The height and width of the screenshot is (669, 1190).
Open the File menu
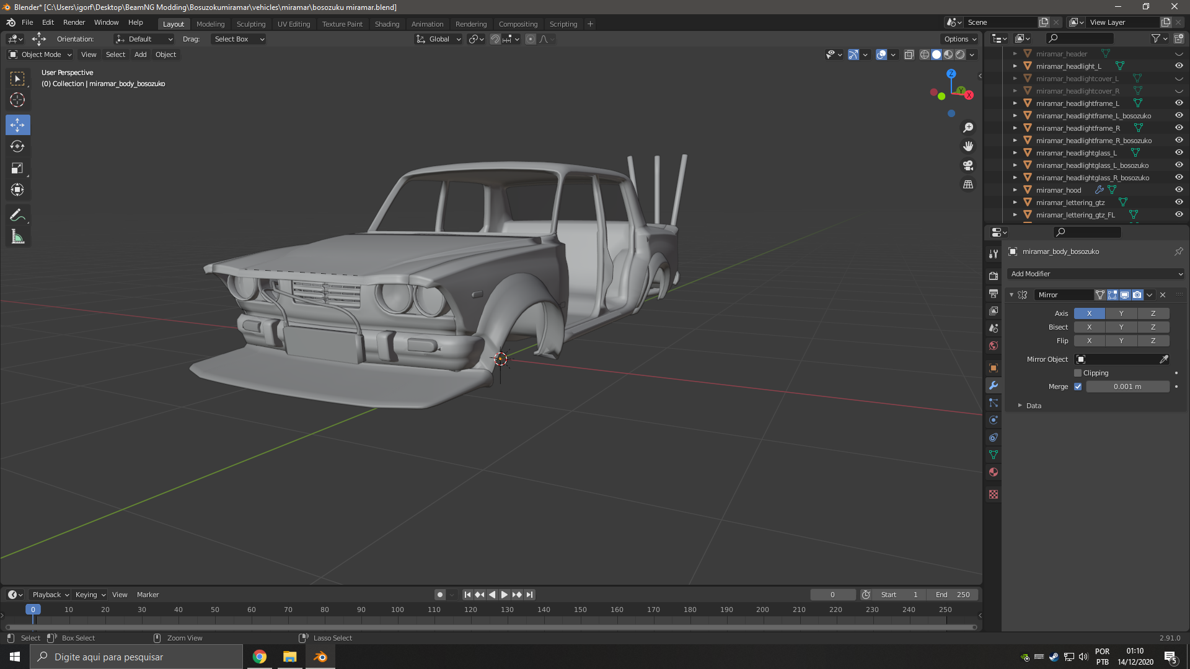pos(27,22)
